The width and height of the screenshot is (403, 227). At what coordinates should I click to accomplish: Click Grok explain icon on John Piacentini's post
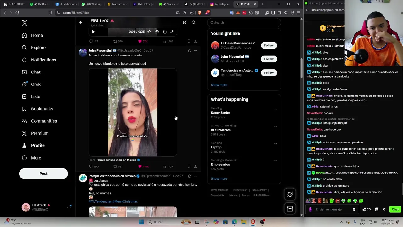point(190,51)
